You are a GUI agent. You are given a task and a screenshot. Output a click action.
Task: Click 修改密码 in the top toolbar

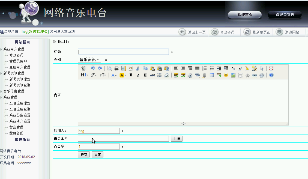coord(223,32)
